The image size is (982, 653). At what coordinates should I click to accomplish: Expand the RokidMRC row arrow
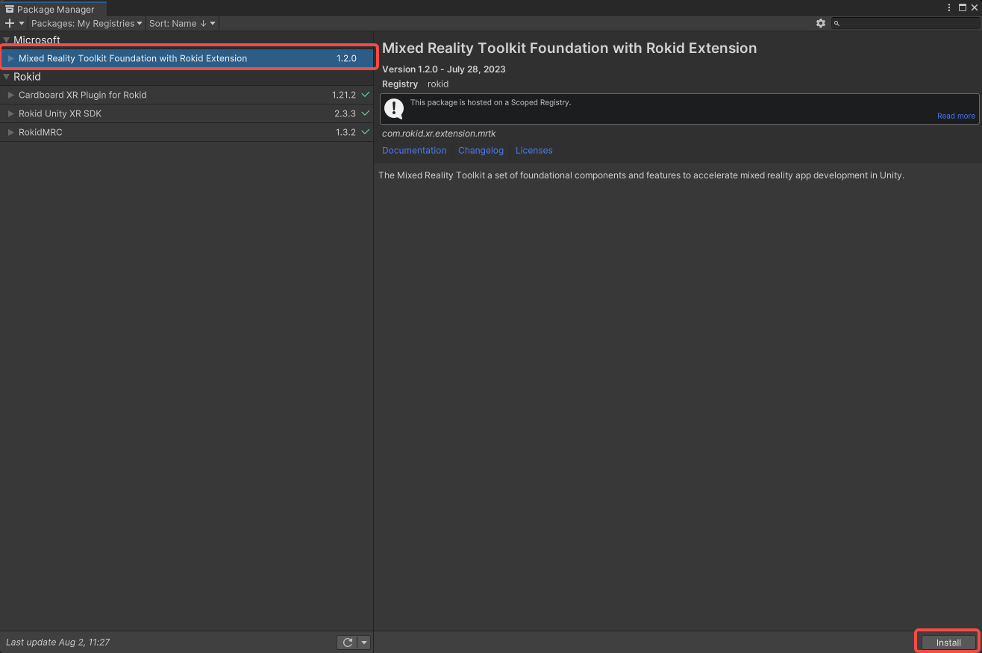11,132
